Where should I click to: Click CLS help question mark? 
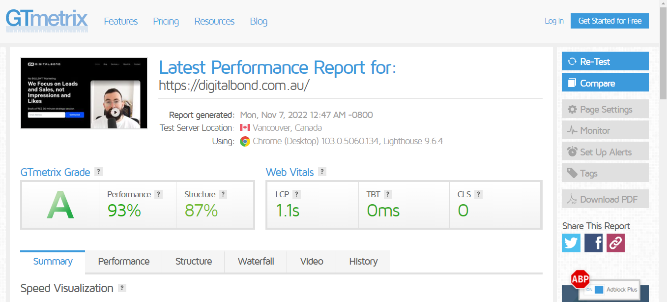tap(478, 194)
